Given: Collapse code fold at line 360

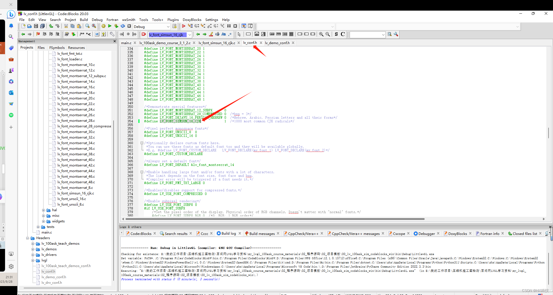Looking at the screenshot, I should click(x=142, y=143).
